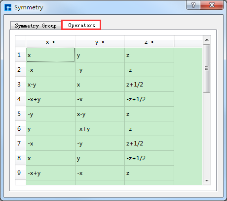Click the -x+y cell in row 9

50,172
